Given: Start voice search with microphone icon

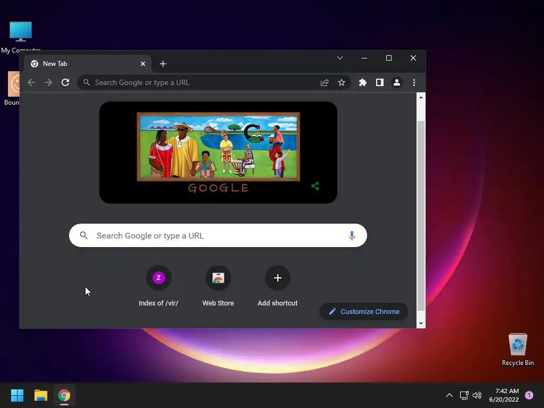Looking at the screenshot, I should click(352, 235).
